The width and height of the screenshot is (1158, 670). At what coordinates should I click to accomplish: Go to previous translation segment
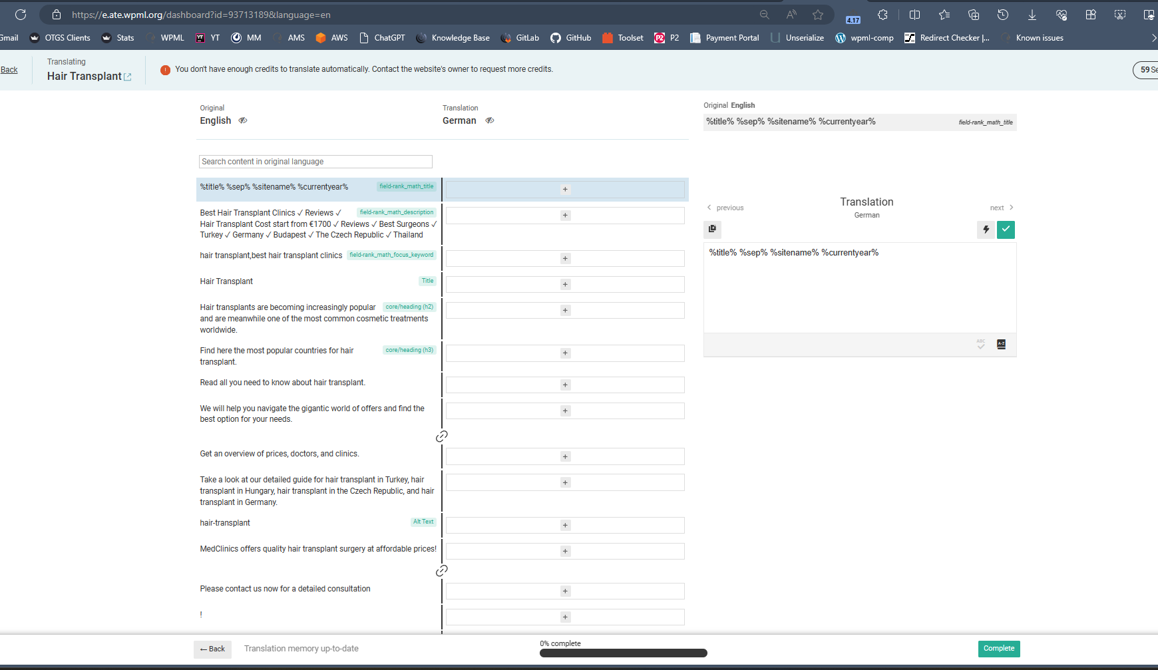(x=725, y=208)
